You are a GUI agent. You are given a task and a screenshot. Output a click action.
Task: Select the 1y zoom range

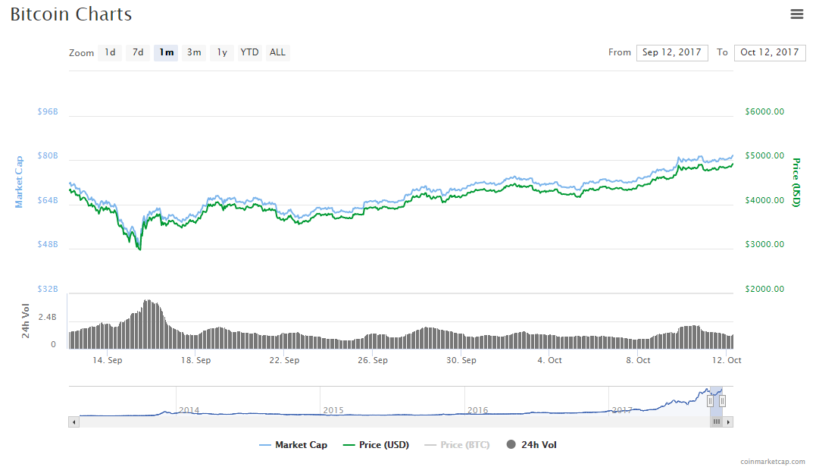(222, 52)
